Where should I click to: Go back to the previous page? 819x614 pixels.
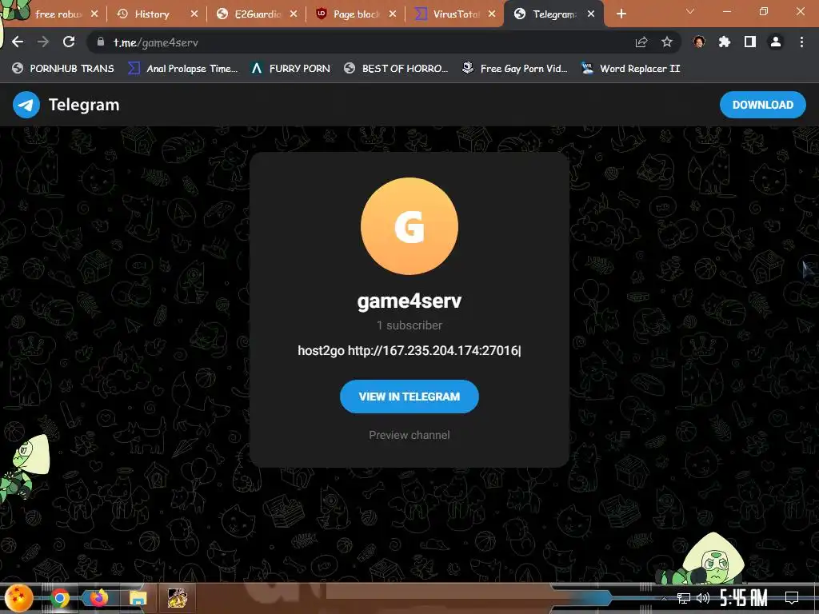[x=18, y=42]
